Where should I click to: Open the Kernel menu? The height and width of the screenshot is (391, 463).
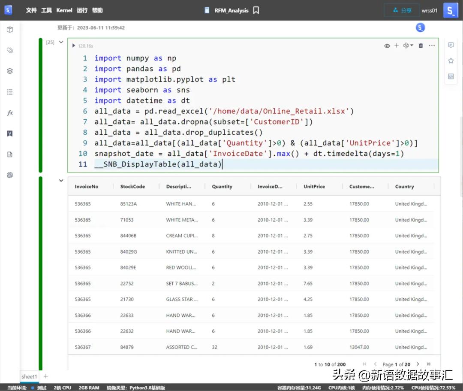click(64, 10)
